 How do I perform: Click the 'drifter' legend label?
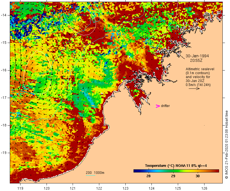coord(165,106)
